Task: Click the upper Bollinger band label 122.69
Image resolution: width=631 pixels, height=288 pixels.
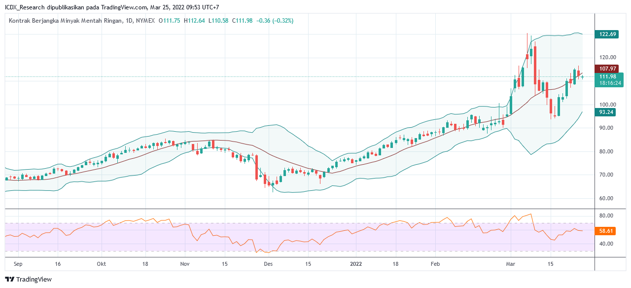Action: (608, 34)
